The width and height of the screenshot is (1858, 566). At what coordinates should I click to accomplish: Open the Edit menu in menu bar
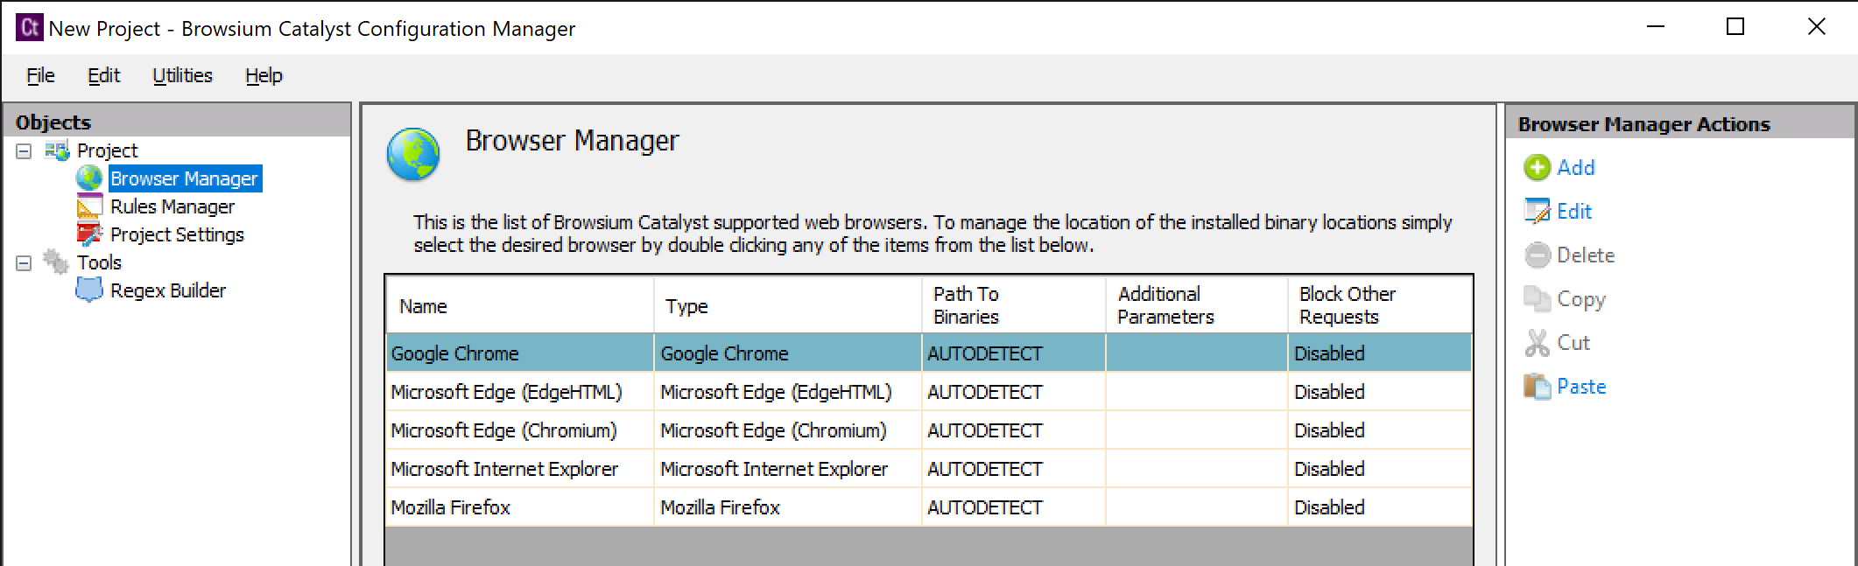pyautogui.click(x=103, y=76)
